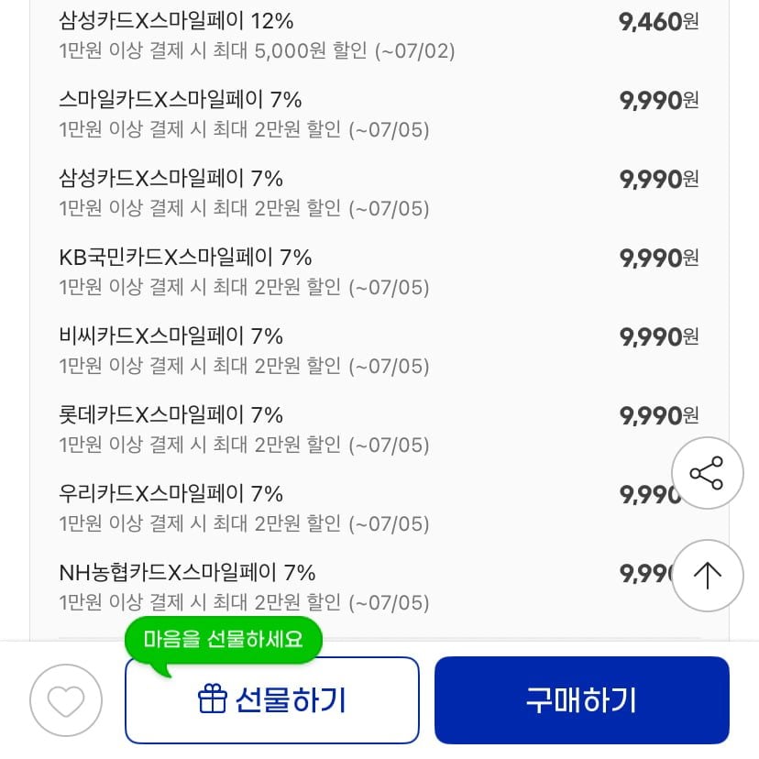Tap the 9,990원 price beside KB국민카드
Screen dimensions: 759x759
point(659,259)
